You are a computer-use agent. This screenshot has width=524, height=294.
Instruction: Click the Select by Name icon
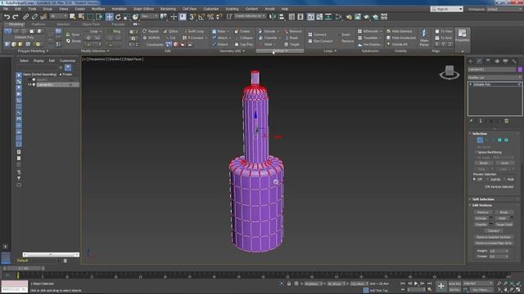81,16
